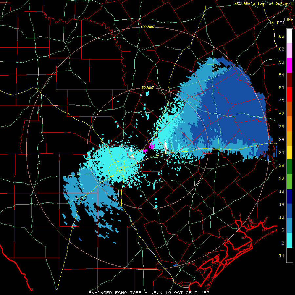The image size is (295, 295).
Task: Select the cyan swatch in the legend
Action: [x=289, y=240]
